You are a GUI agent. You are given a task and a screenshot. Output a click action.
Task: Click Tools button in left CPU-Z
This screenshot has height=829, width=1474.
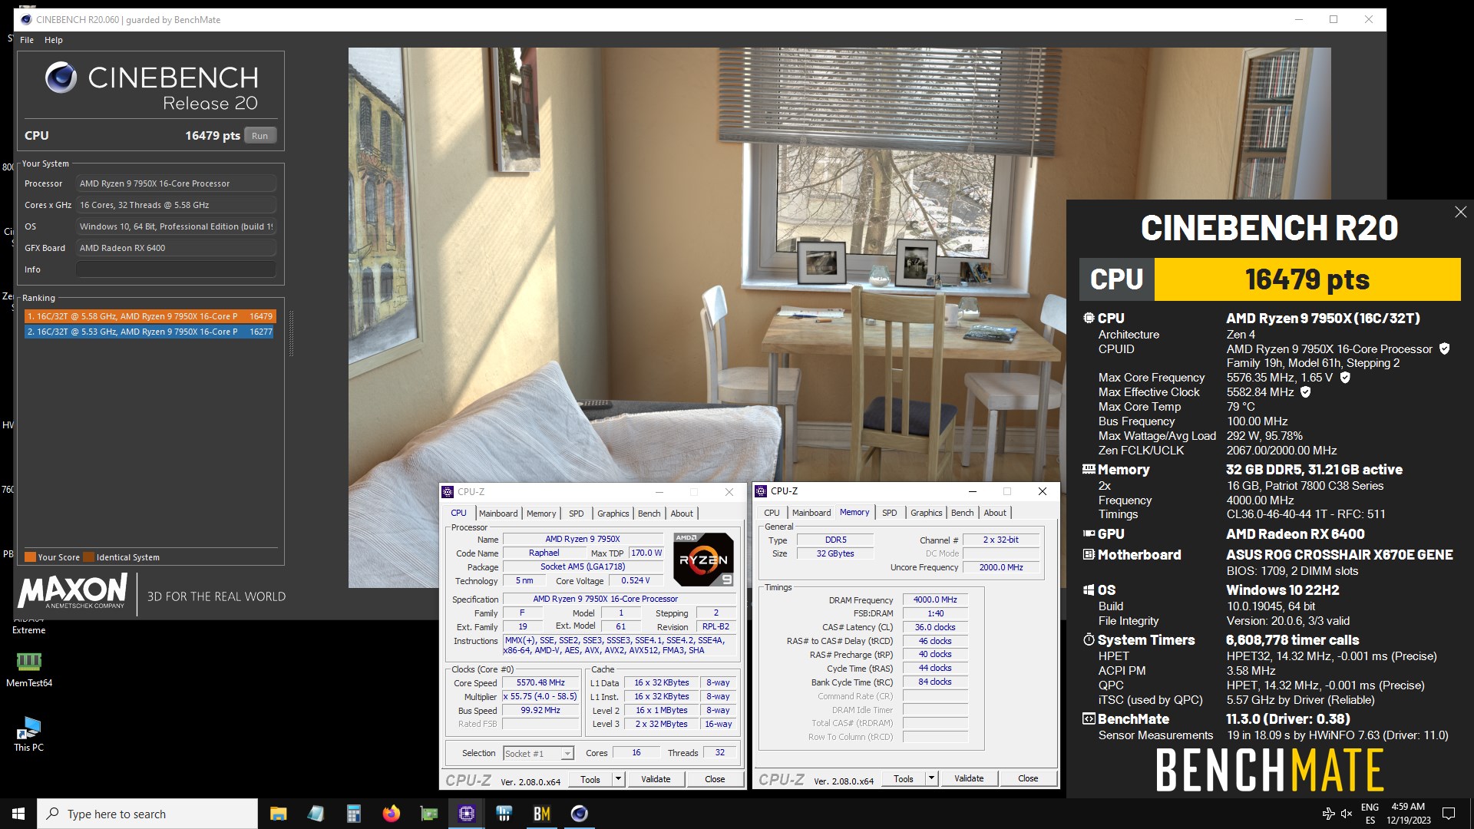(590, 779)
